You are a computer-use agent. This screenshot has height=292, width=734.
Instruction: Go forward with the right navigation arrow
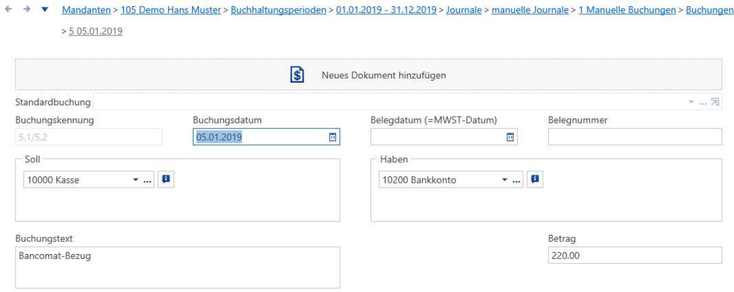point(27,9)
